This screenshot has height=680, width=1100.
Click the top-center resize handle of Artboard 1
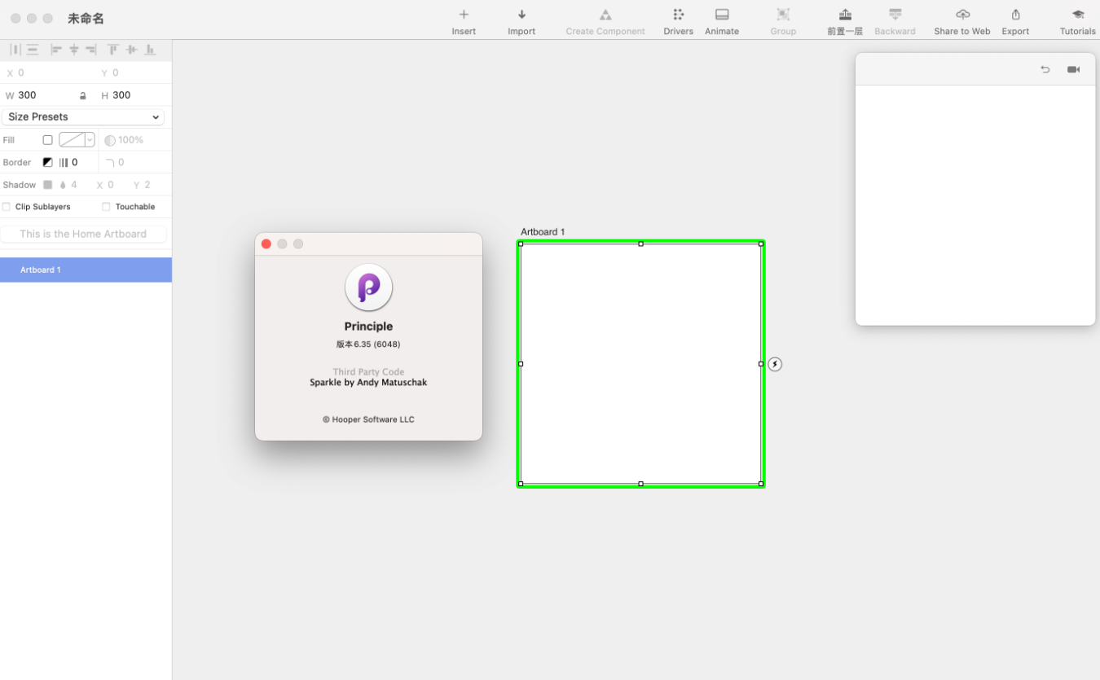(640, 243)
